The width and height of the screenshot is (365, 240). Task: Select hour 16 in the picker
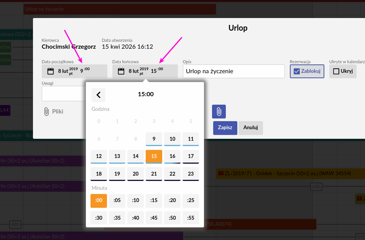(173, 156)
